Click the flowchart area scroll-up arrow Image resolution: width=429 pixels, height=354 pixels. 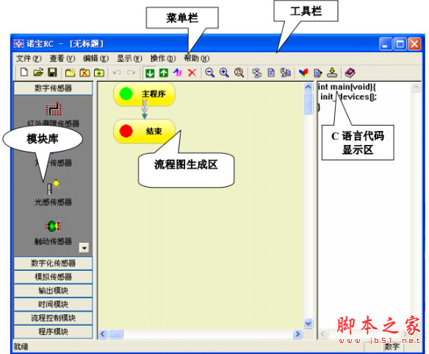pos(309,87)
